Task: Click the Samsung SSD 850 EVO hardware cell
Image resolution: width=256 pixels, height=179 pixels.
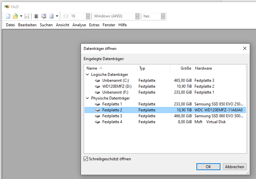Action: [x=219, y=104]
